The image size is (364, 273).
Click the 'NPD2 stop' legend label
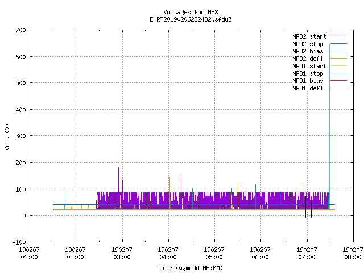pos(308,44)
